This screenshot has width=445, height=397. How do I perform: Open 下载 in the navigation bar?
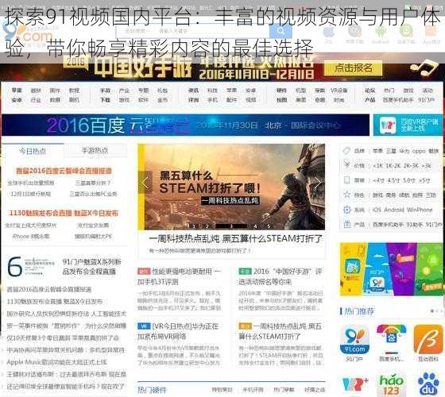coord(105,100)
